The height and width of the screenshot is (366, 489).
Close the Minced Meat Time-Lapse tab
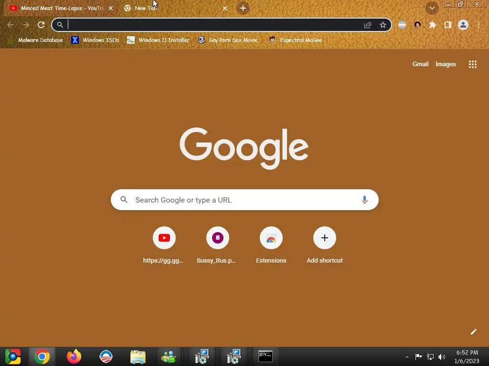[111, 9]
